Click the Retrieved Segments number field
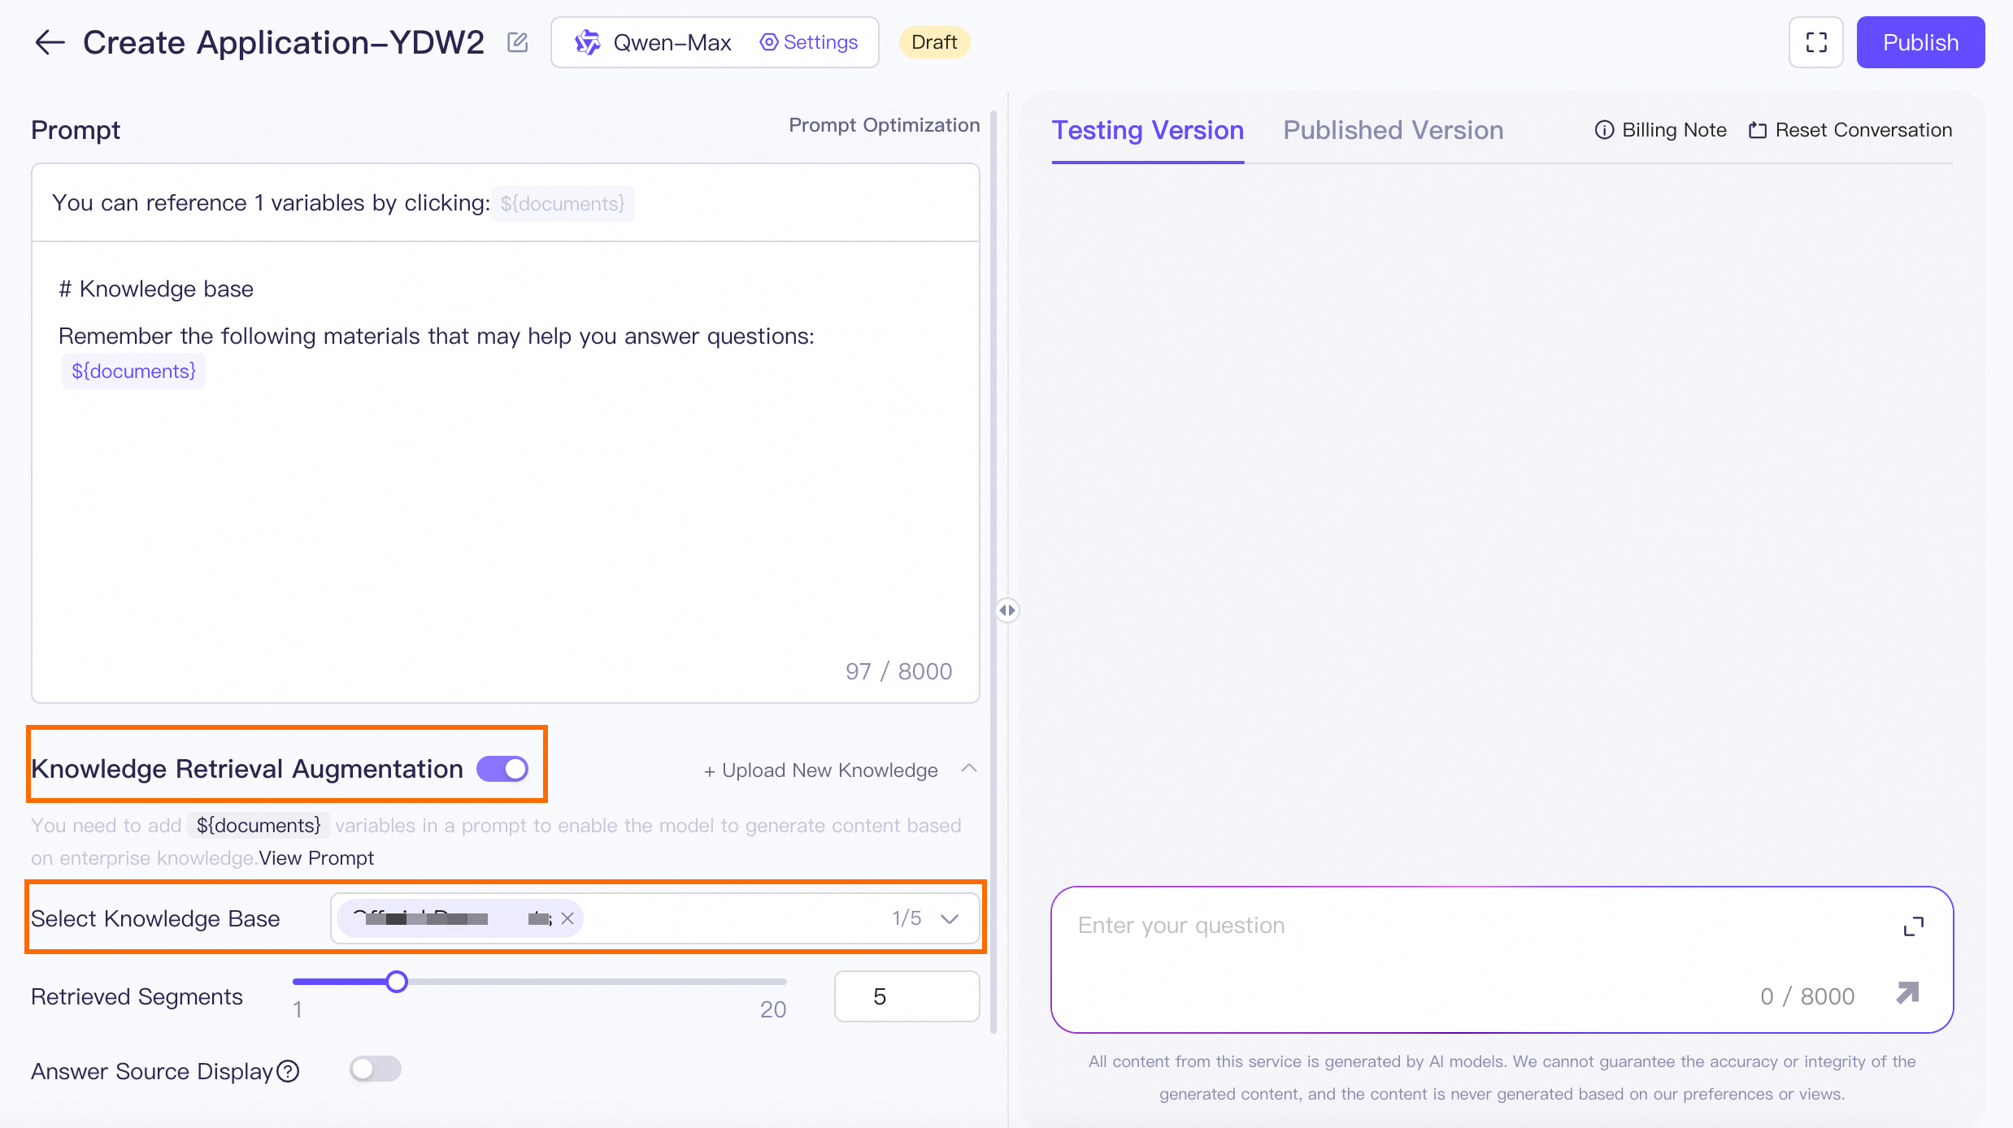The image size is (2013, 1128). point(907,996)
